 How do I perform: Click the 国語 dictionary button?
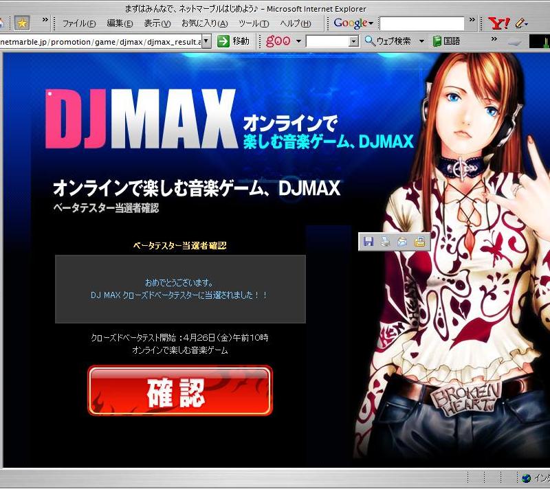click(446, 41)
